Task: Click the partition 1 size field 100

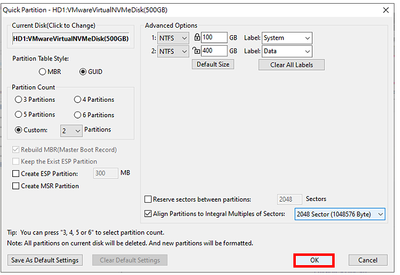Action: pyautogui.click(x=214, y=38)
